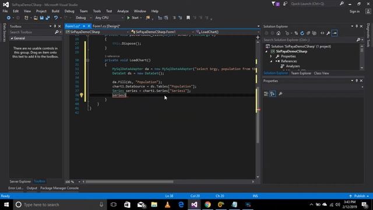Image resolution: width=373 pixels, height=210 pixels.
Task: Toggle the Preview Selected Items button
Action: coord(335,33)
